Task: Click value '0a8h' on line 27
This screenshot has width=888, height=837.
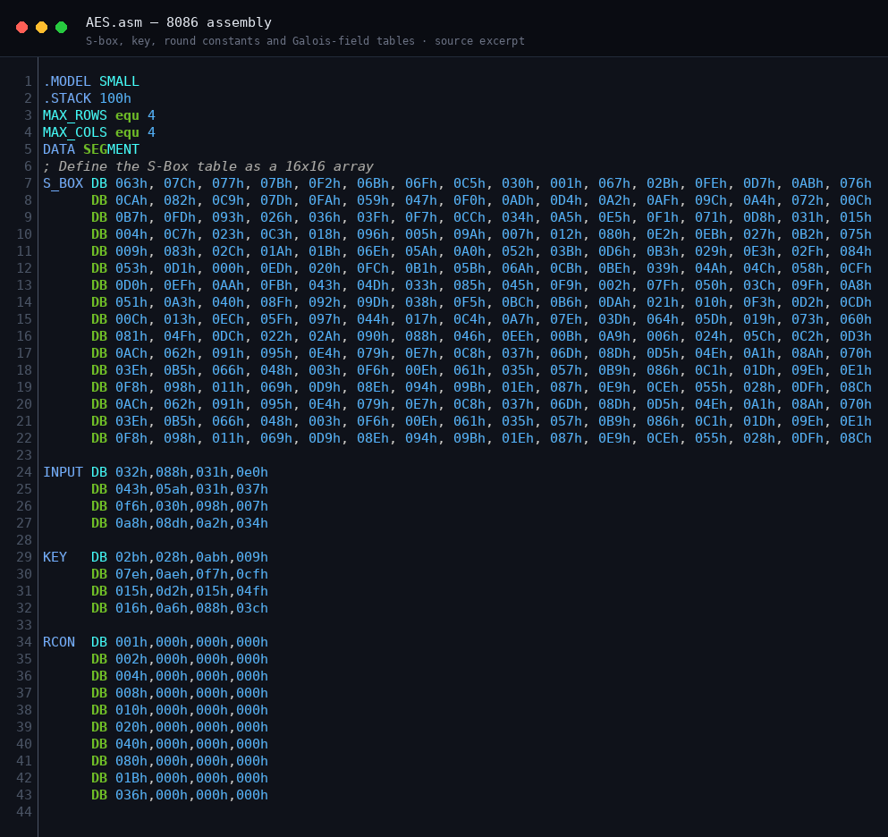Action: pos(131,523)
